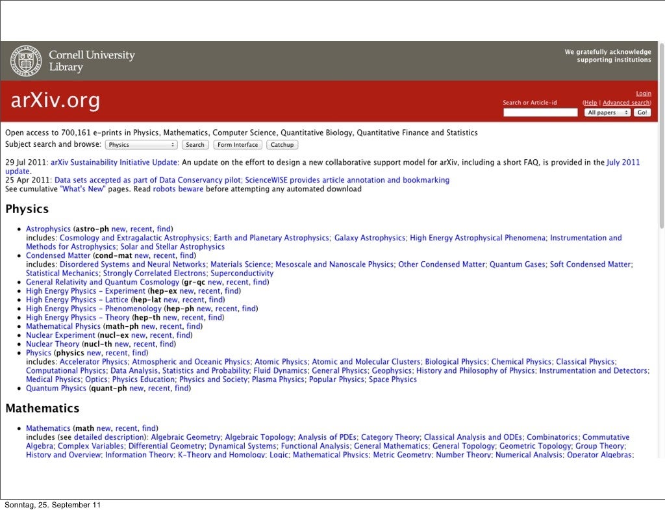Open Solar and Stellar Astrophysics
The width and height of the screenshot is (665, 512).
tap(173, 247)
